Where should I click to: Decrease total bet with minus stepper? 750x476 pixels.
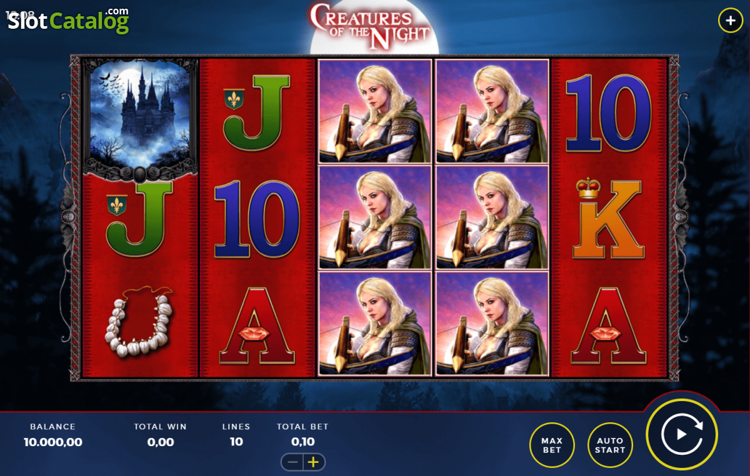(x=292, y=462)
